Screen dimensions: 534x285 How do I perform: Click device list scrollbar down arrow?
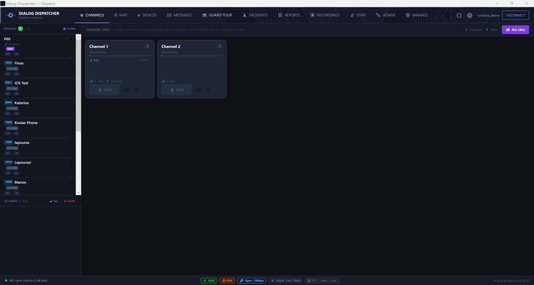pyautogui.click(x=78, y=192)
